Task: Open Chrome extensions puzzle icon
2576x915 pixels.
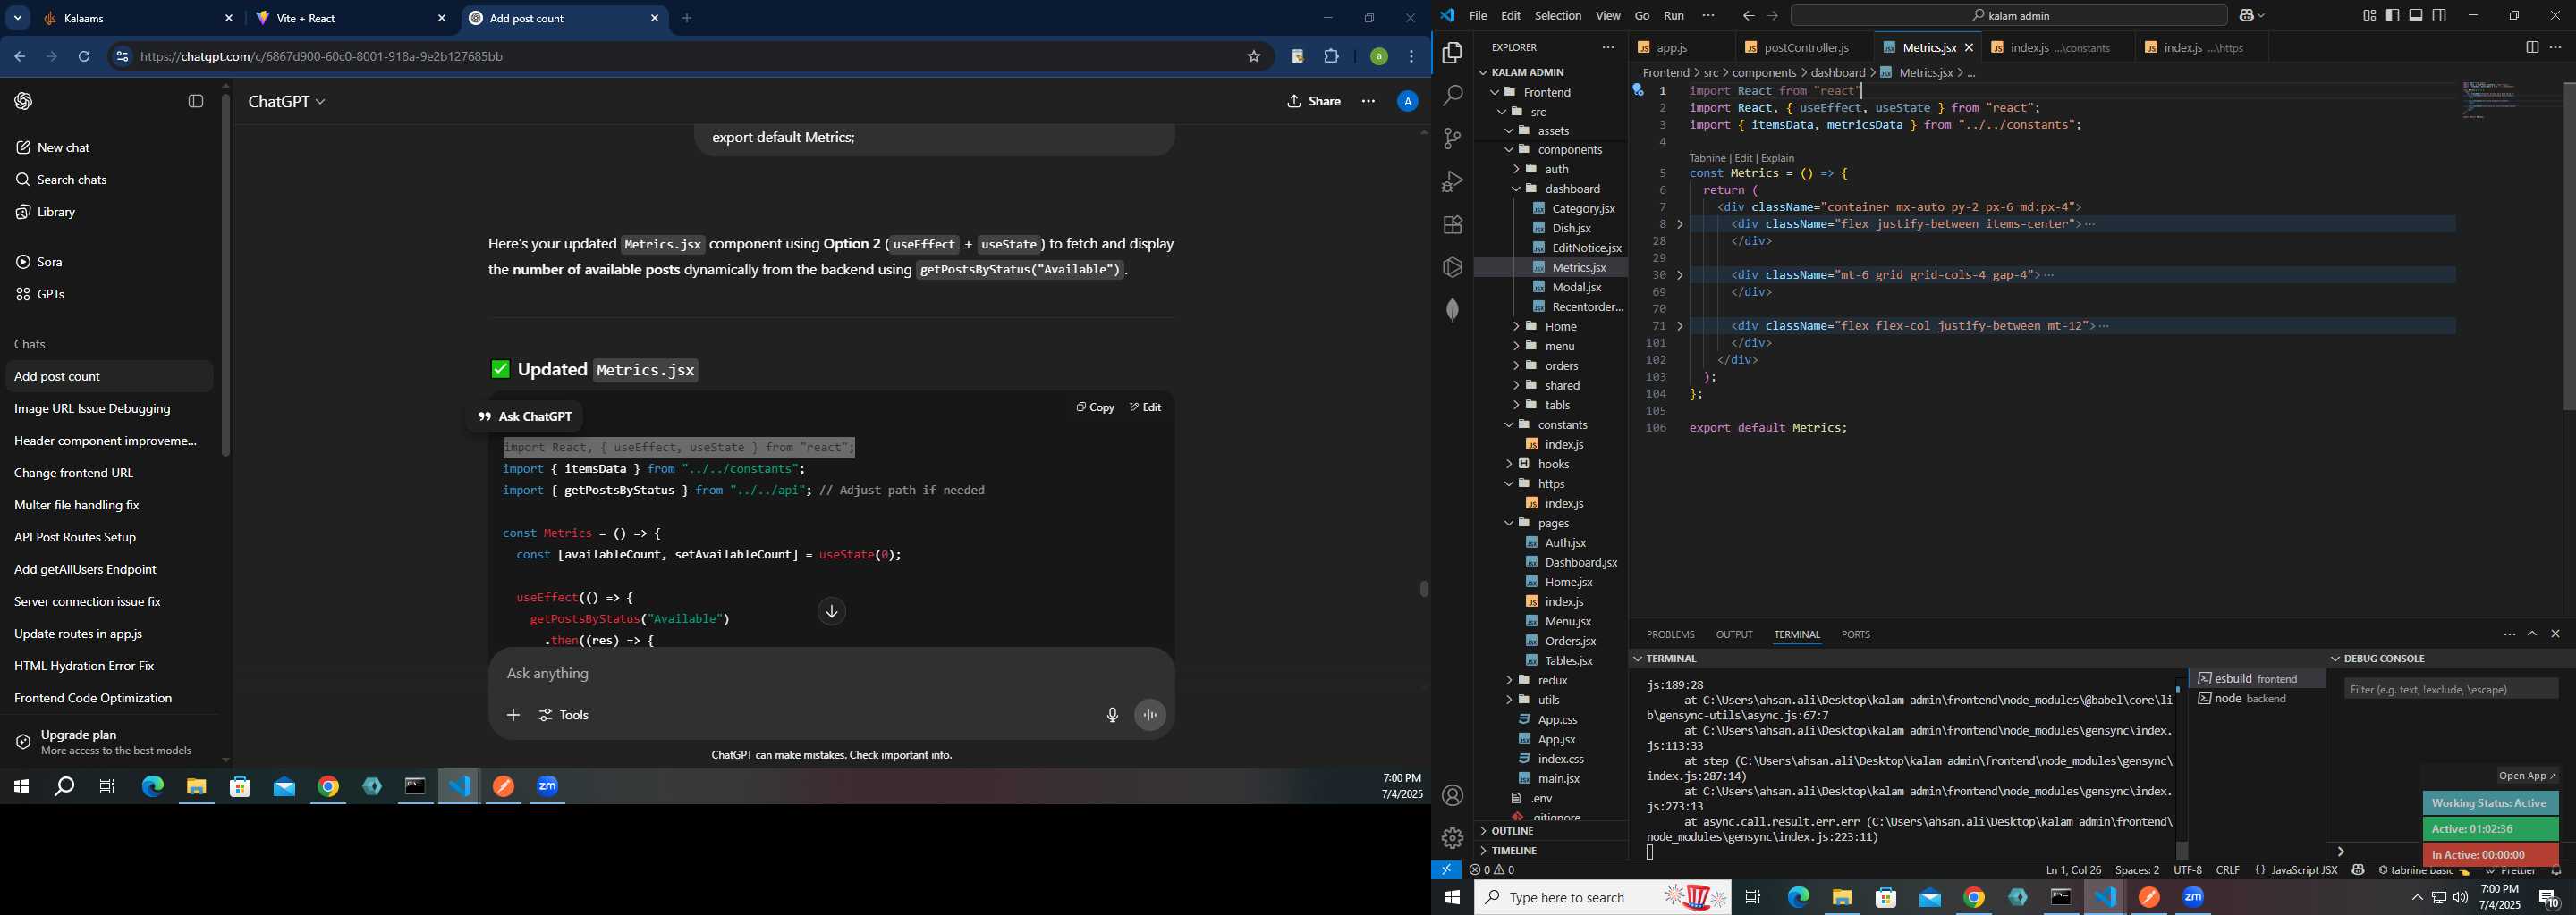Action: point(1331,57)
